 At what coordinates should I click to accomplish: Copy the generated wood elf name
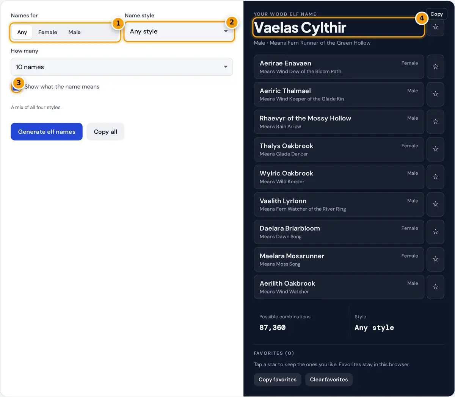click(436, 14)
